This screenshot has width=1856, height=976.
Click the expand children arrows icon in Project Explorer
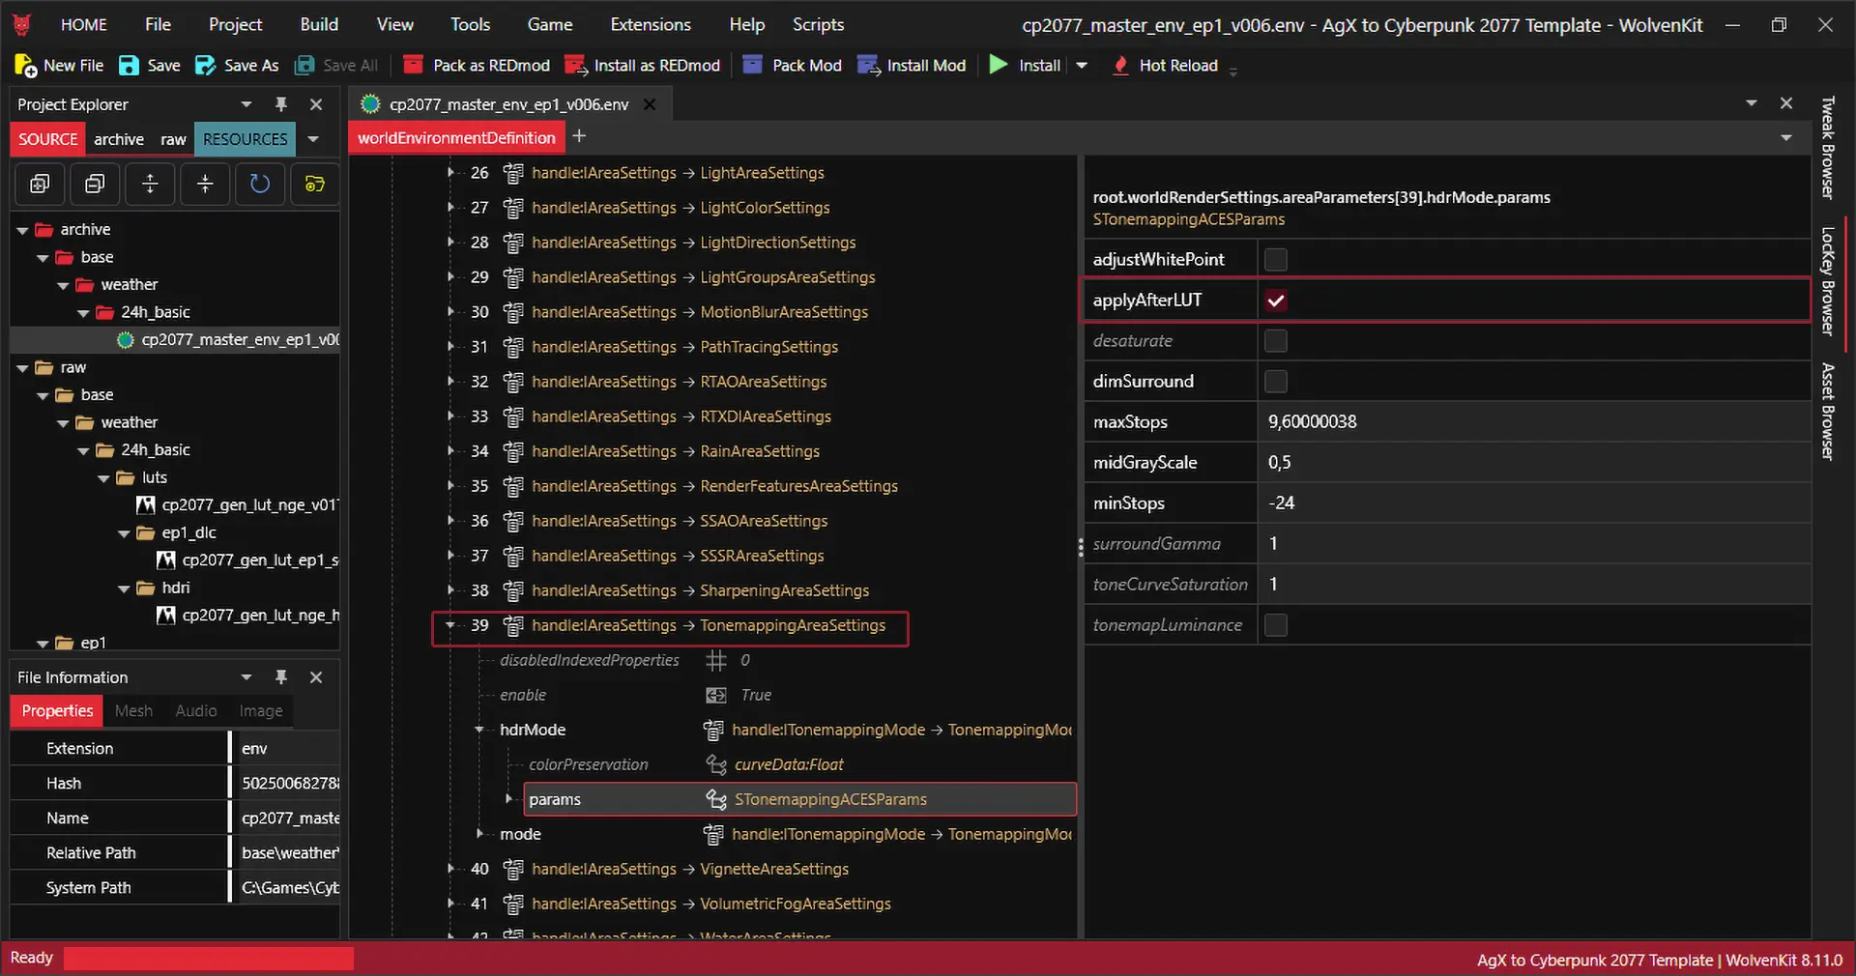pyautogui.click(x=150, y=184)
